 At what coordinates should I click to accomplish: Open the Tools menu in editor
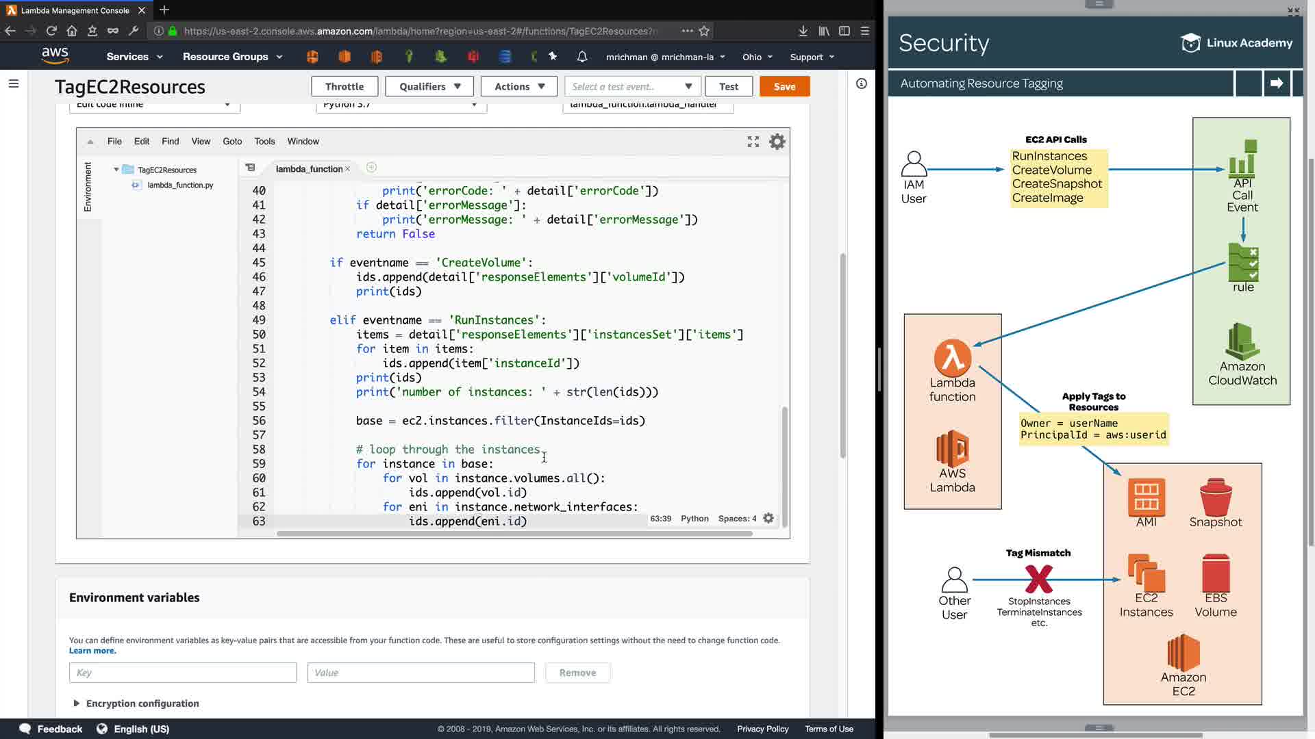pyautogui.click(x=264, y=142)
